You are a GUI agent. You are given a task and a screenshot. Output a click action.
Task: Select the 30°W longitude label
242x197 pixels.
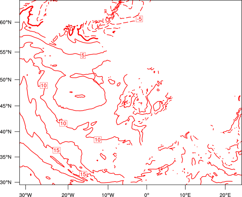click(26, 195)
